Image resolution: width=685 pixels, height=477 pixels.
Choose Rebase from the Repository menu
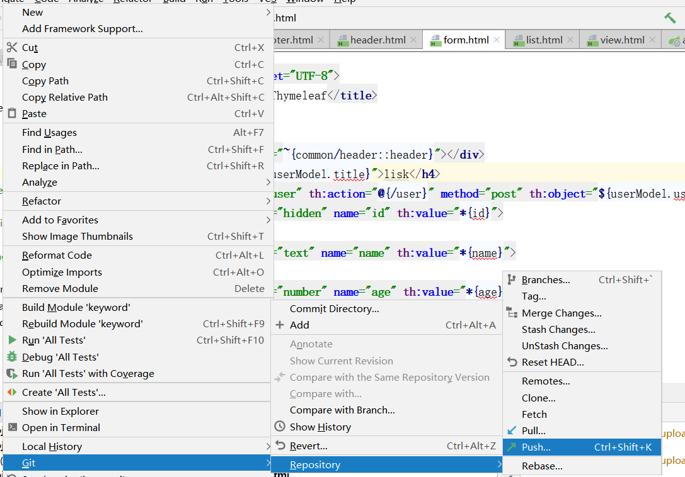[582, 466]
